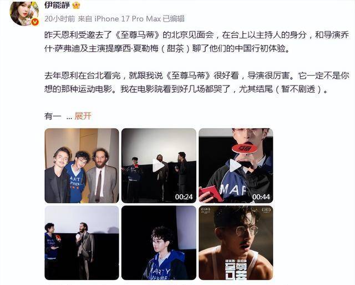This screenshot has width=355, height=285.
Task: Click the first 《至尊马蒂》 title in text
Action: (x=136, y=35)
